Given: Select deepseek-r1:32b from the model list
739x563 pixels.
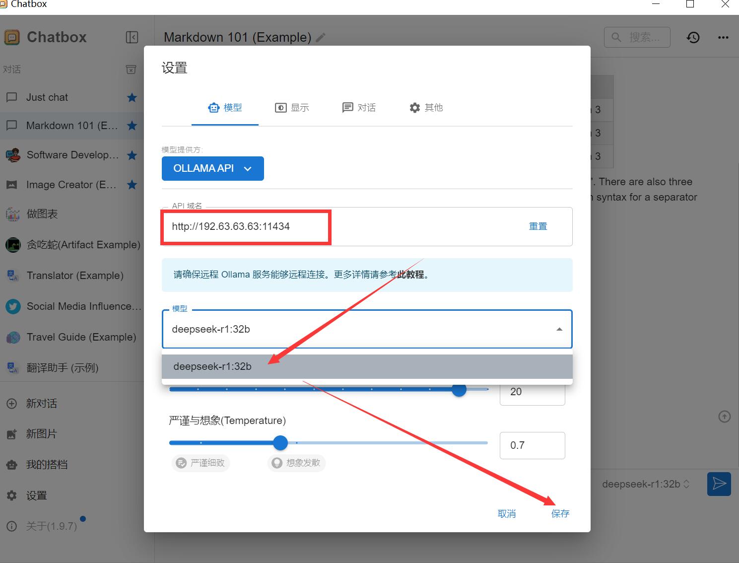Looking at the screenshot, I should 367,366.
